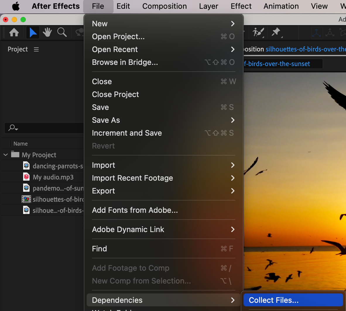Expand the Save As submenu
The width and height of the screenshot is (346, 311).
click(233, 120)
